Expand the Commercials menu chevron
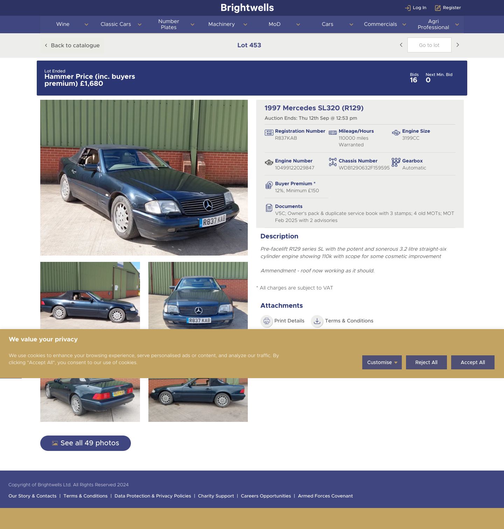 pos(404,25)
